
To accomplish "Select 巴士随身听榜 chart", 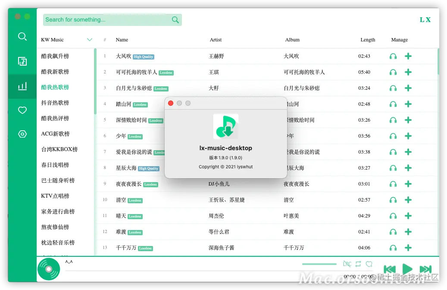I will coord(58,180).
